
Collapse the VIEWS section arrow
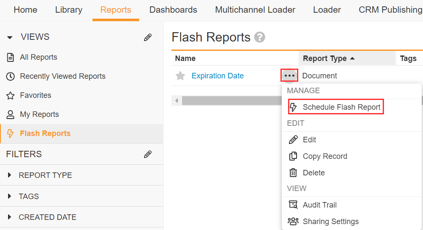point(10,38)
